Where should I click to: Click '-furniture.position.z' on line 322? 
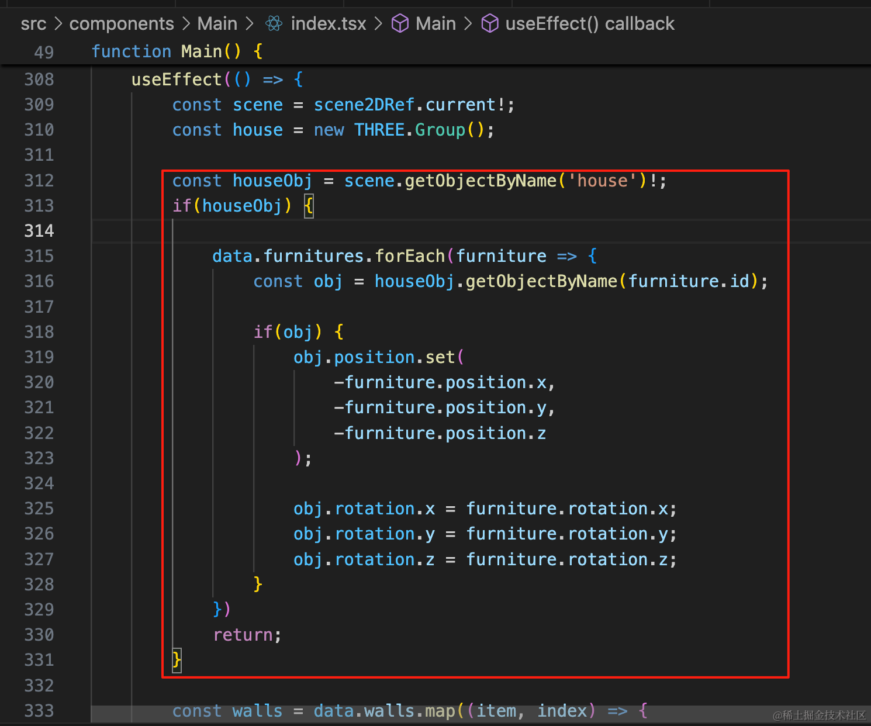click(x=440, y=433)
